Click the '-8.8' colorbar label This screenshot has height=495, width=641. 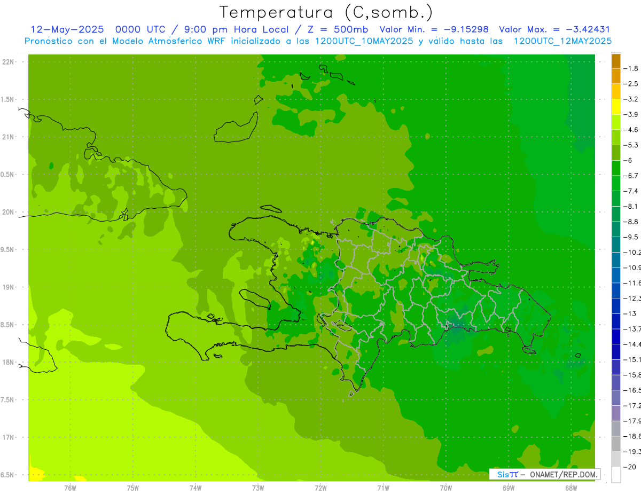pos(631,222)
